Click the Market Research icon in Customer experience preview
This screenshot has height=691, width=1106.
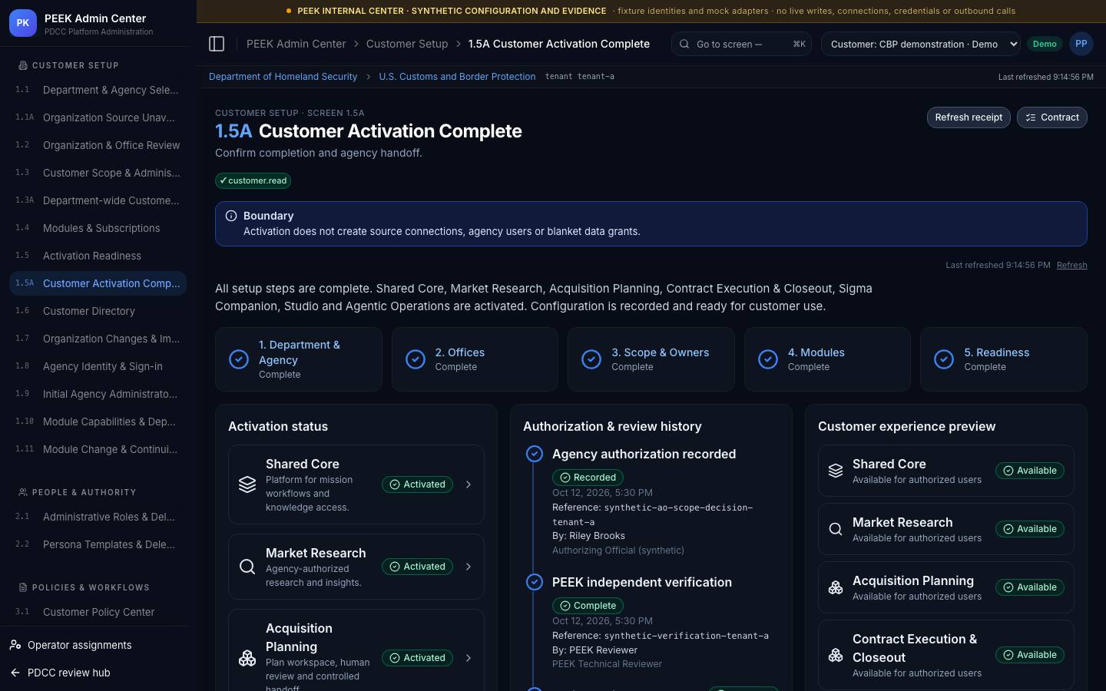click(x=836, y=529)
